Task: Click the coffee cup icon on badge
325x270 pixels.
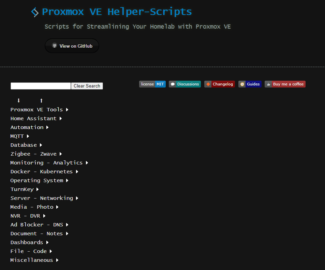Action: [268, 84]
